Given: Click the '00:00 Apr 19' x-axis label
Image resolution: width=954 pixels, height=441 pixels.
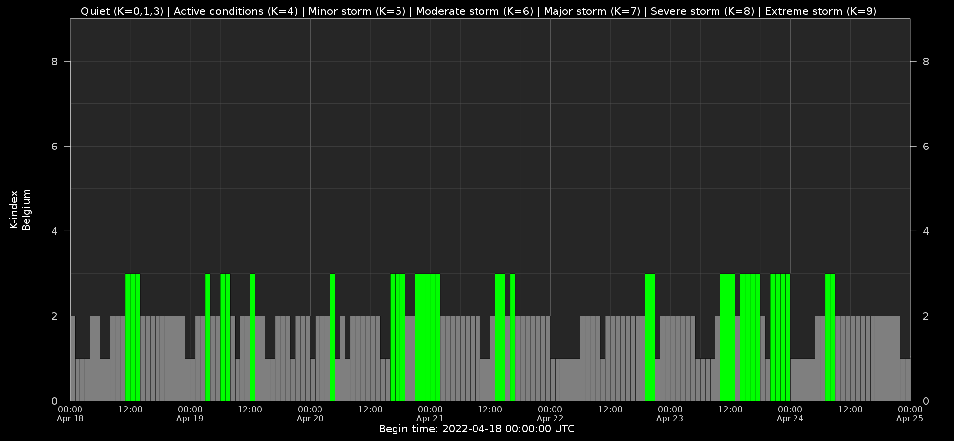Looking at the screenshot, I should point(190,414).
